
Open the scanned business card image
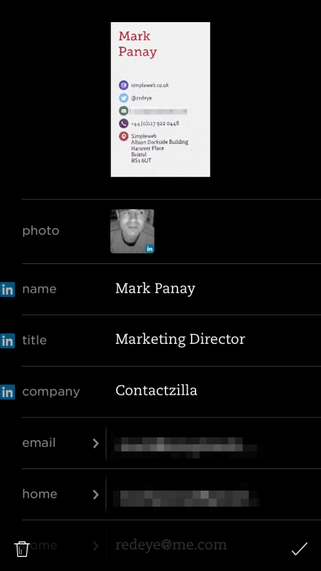click(x=160, y=100)
